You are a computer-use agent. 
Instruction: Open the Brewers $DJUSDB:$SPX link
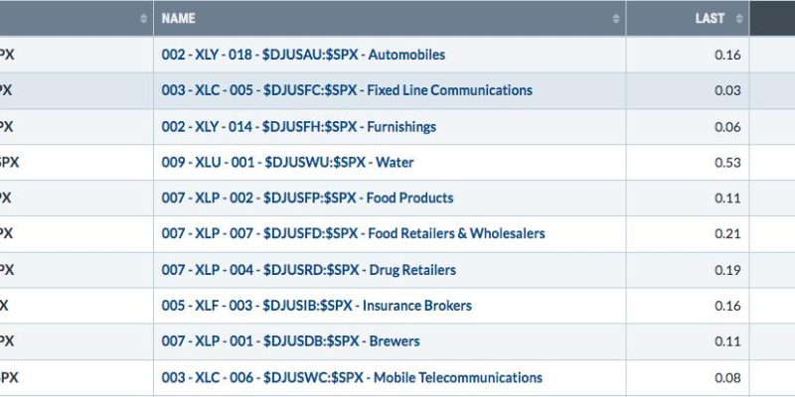point(290,341)
